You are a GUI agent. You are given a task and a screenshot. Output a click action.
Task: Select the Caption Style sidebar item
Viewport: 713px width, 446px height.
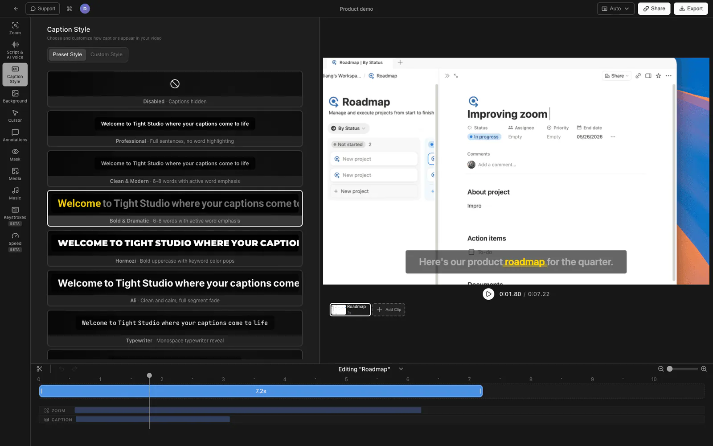[x=15, y=74]
